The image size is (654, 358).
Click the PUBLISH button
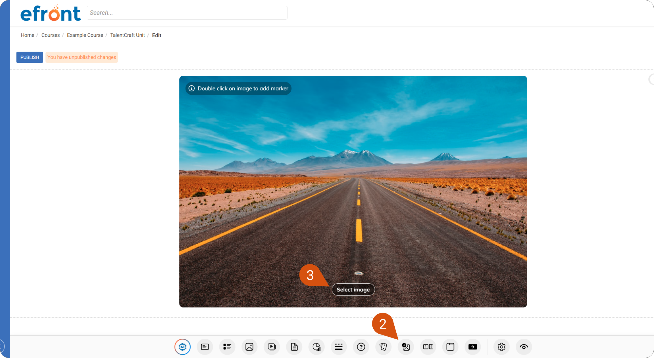click(30, 57)
